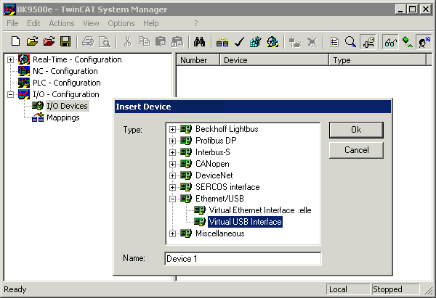
Task: Select NC - Configuration tree item
Action: (x=65, y=71)
